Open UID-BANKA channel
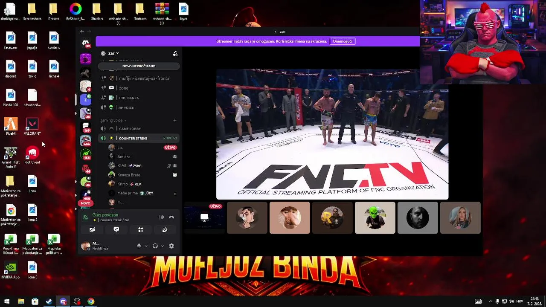This screenshot has width=546, height=307. pyautogui.click(x=139, y=98)
